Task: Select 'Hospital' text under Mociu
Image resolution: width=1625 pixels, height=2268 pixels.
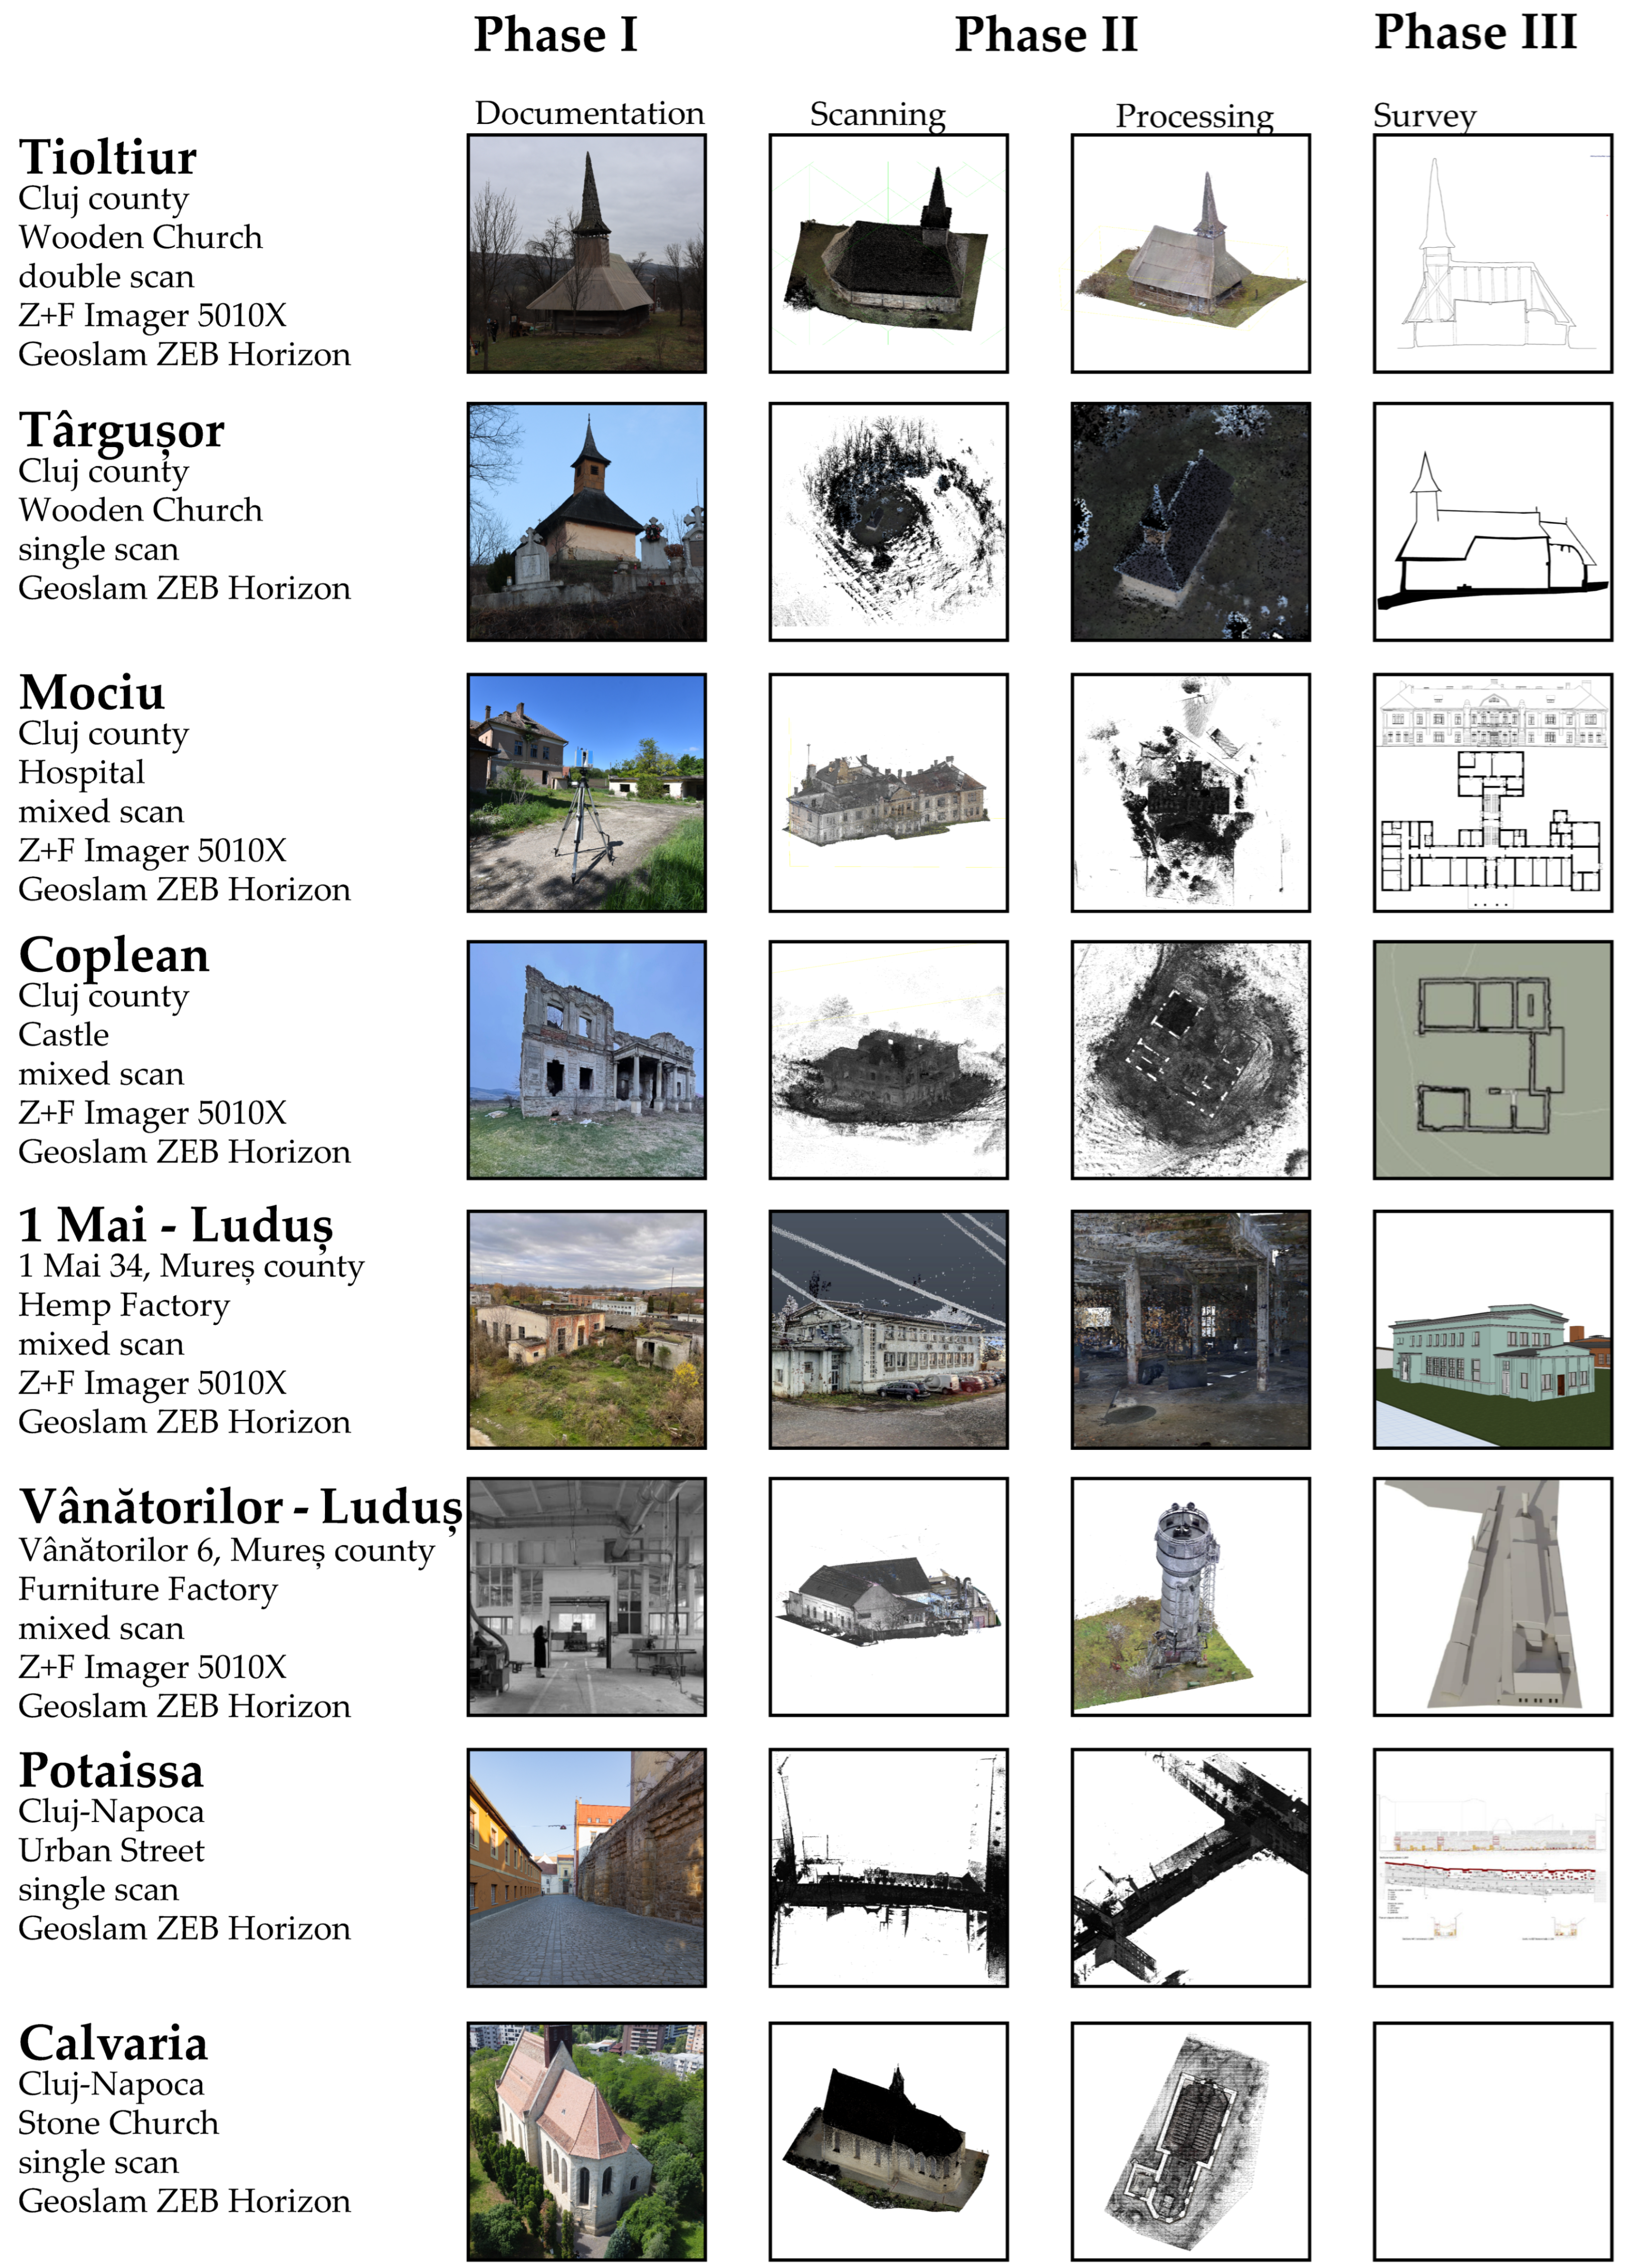Action: pyautogui.click(x=81, y=773)
